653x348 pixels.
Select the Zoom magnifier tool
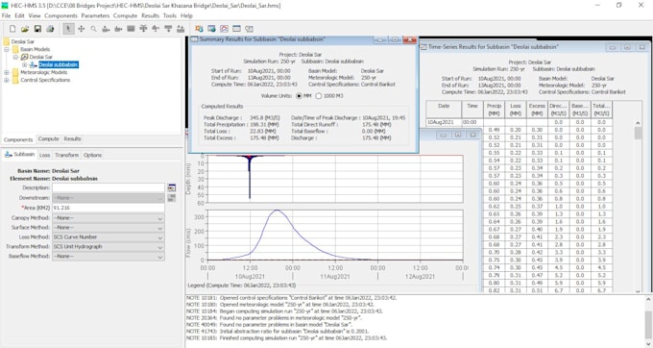(x=94, y=29)
